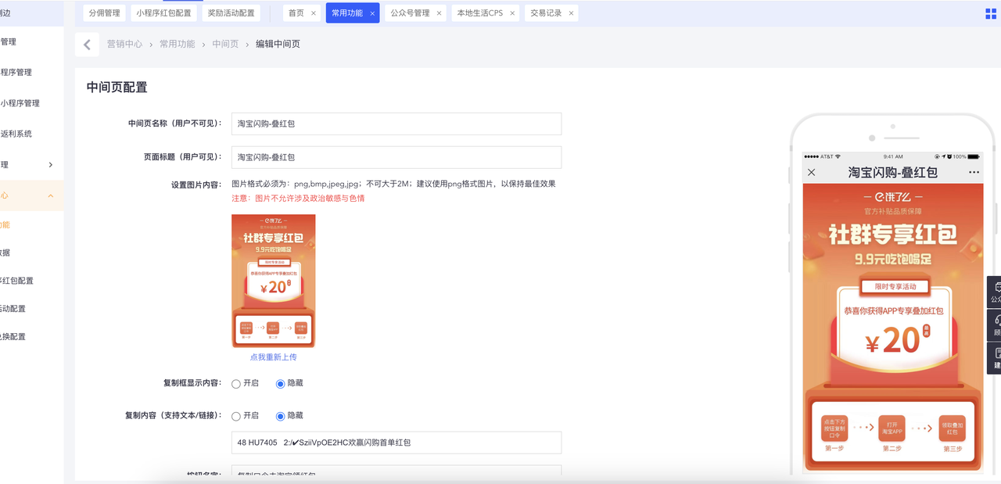Viewport: 1001px width, 484px height.
Task: Click the red 注意 warning text
Action: pos(298,199)
